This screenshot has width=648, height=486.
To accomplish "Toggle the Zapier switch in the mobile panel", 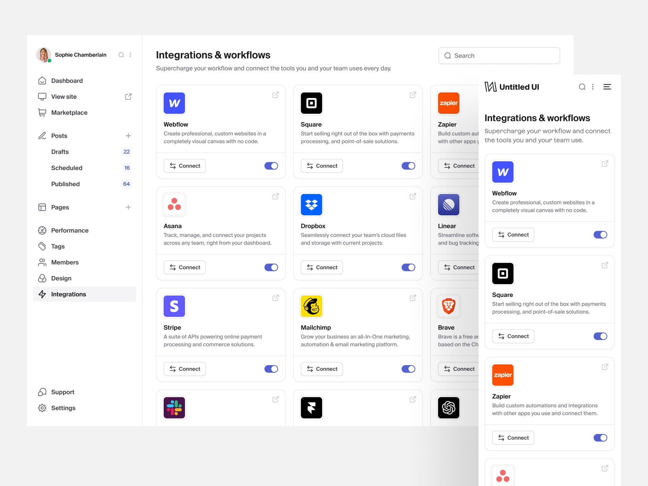I will tap(600, 438).
